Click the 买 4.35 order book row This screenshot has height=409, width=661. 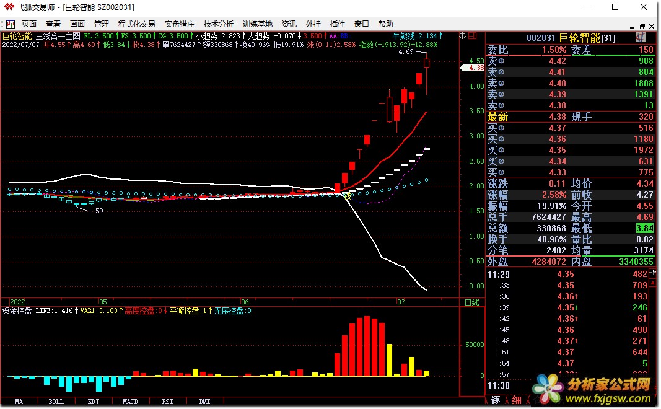tap(571, 150)
